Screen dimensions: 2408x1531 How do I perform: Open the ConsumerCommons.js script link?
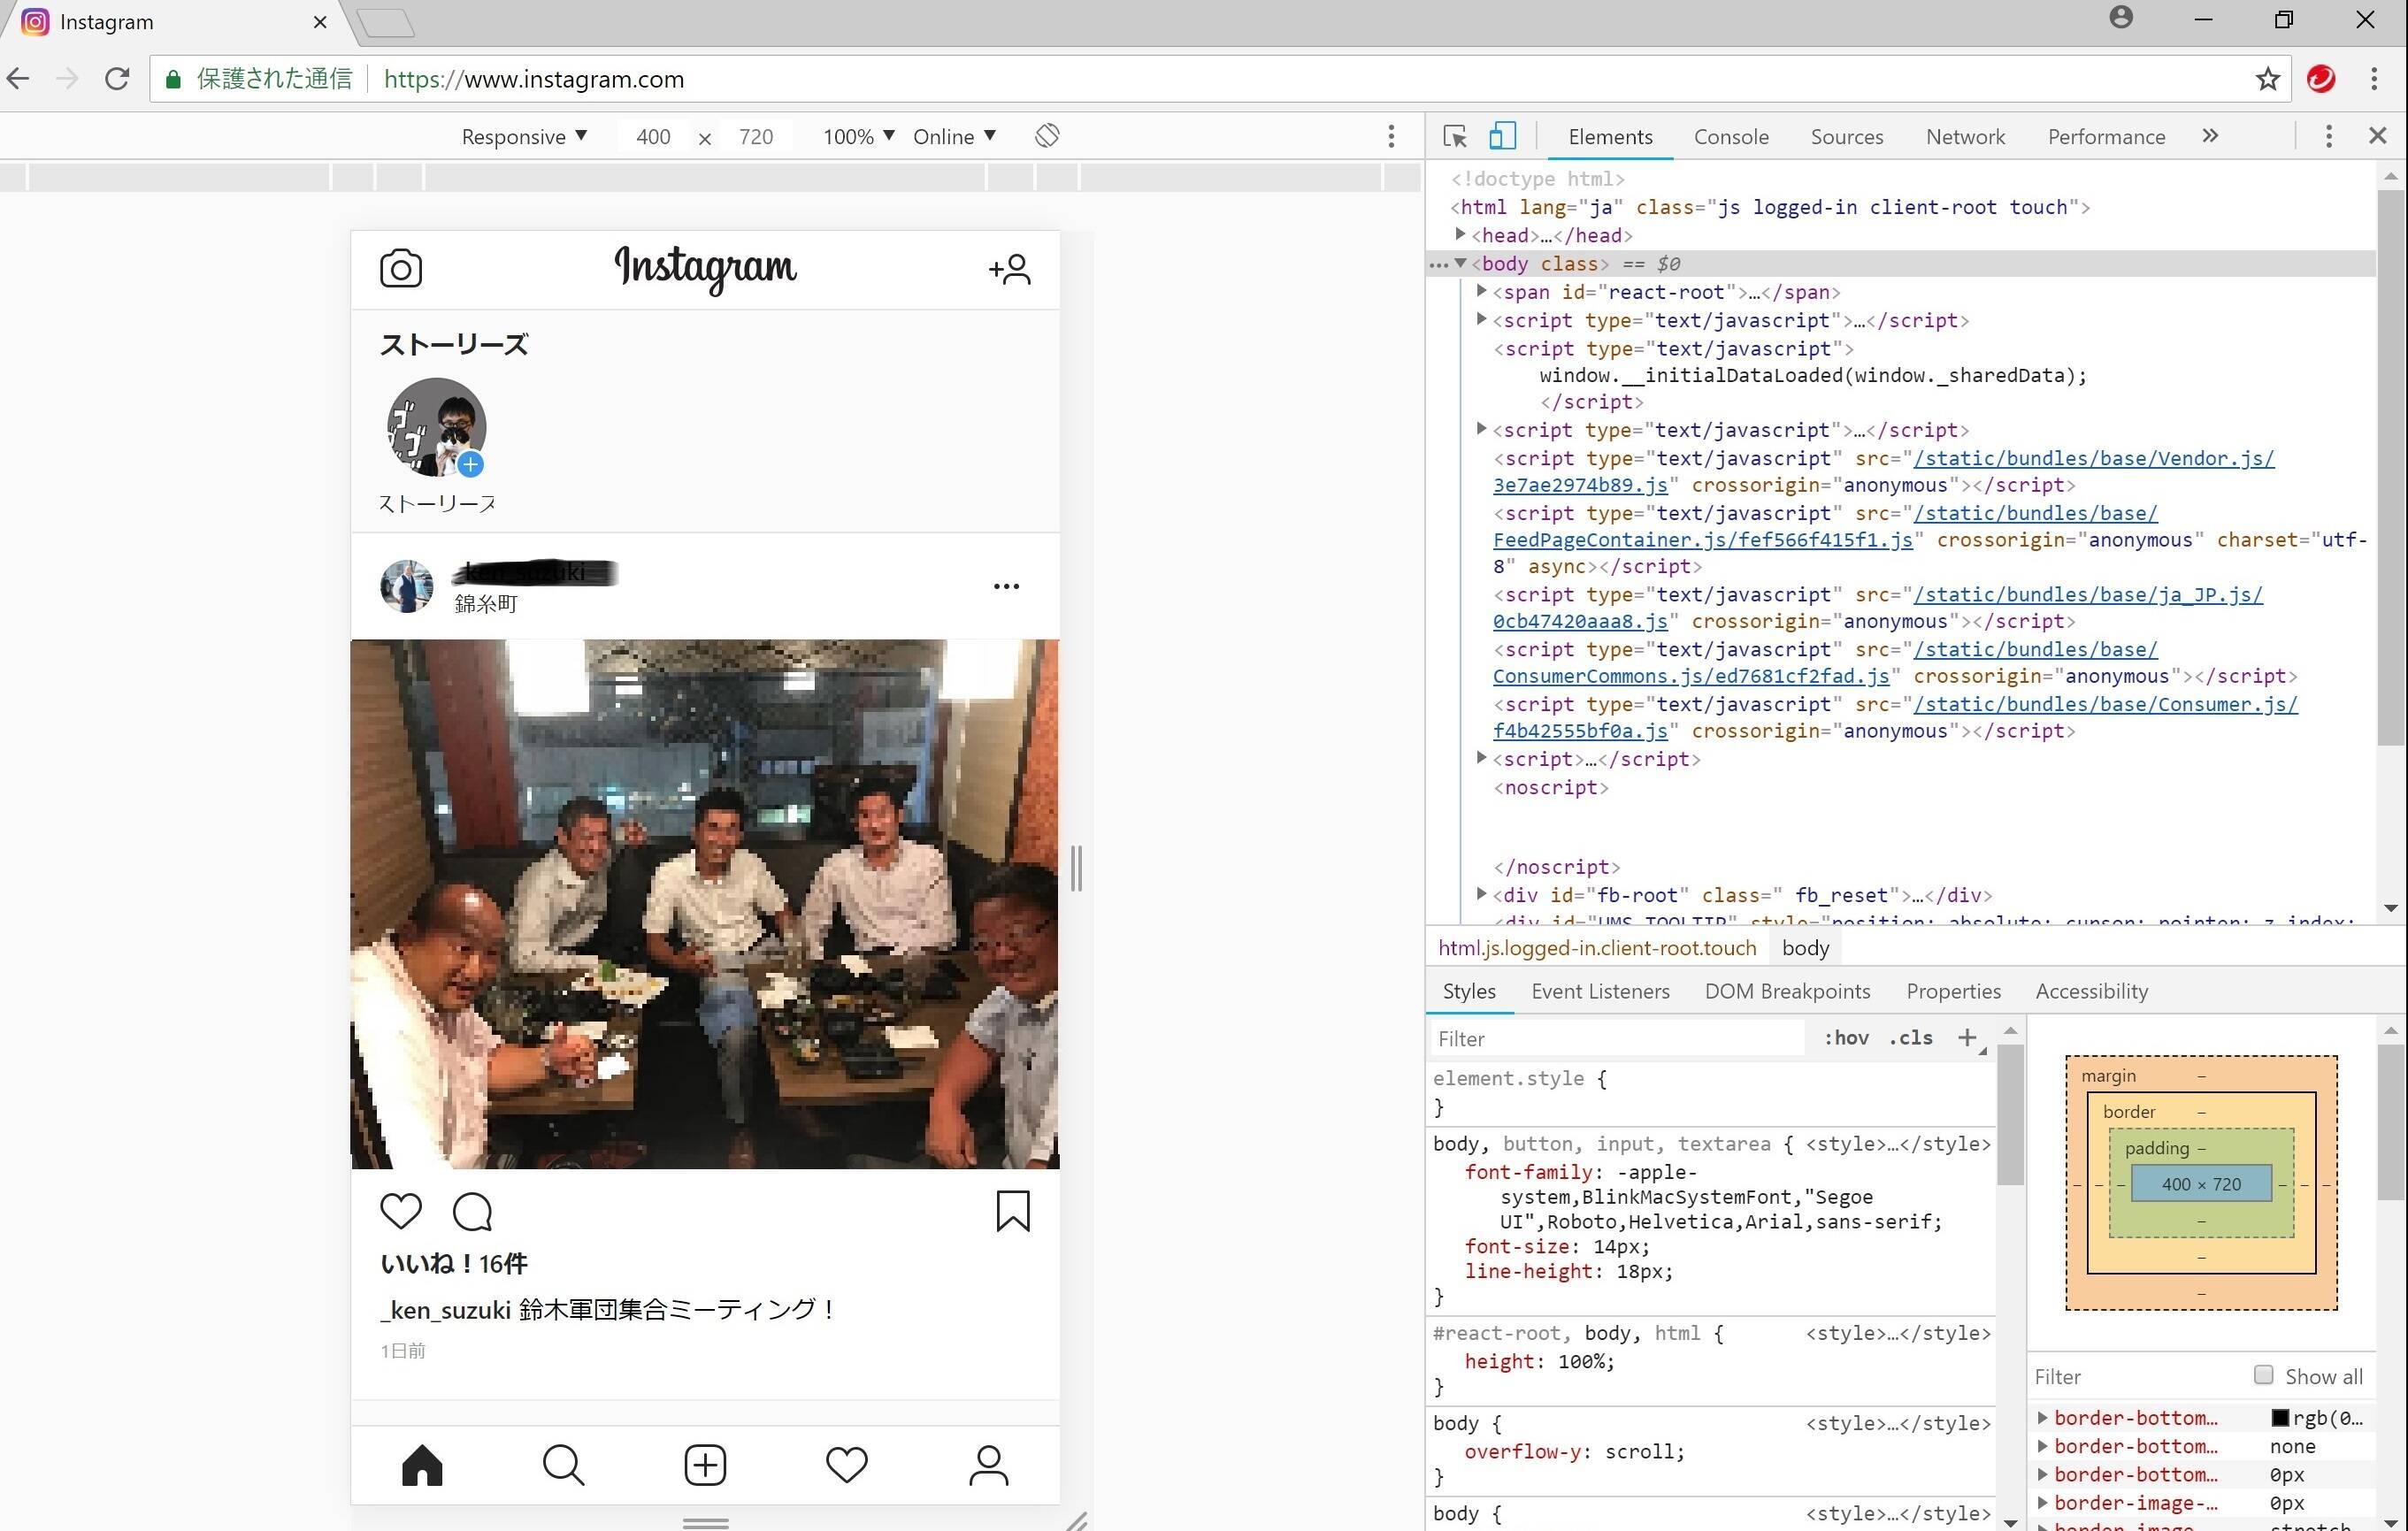(x=1691, y=676)
